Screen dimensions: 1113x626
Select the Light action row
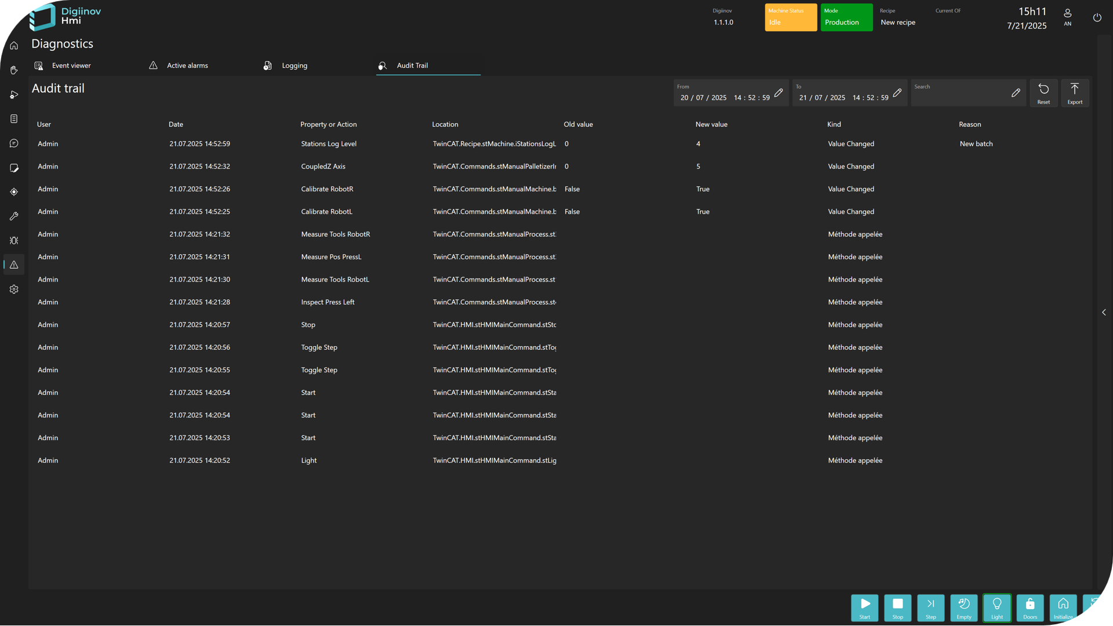tap(561, 461)
